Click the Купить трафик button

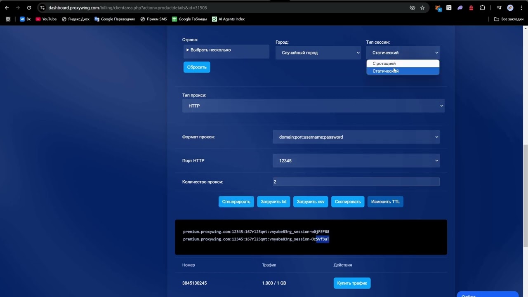(352, 283)
